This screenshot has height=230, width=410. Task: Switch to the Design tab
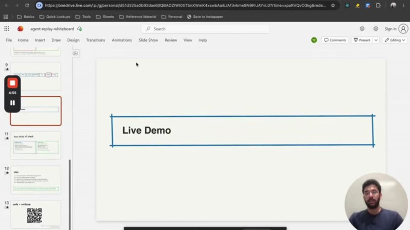point(73,40)
